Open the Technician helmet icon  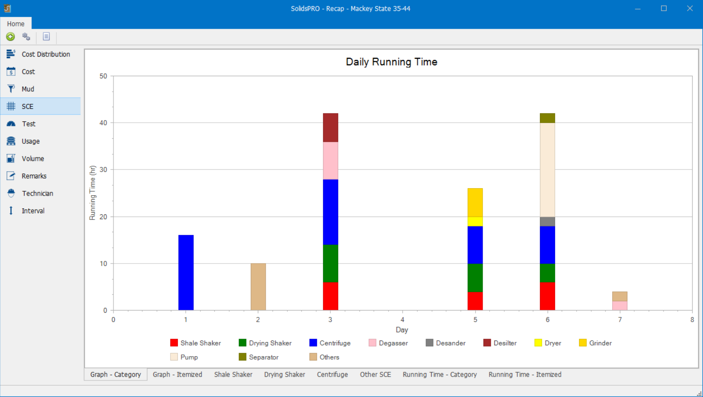pos(11,193)
